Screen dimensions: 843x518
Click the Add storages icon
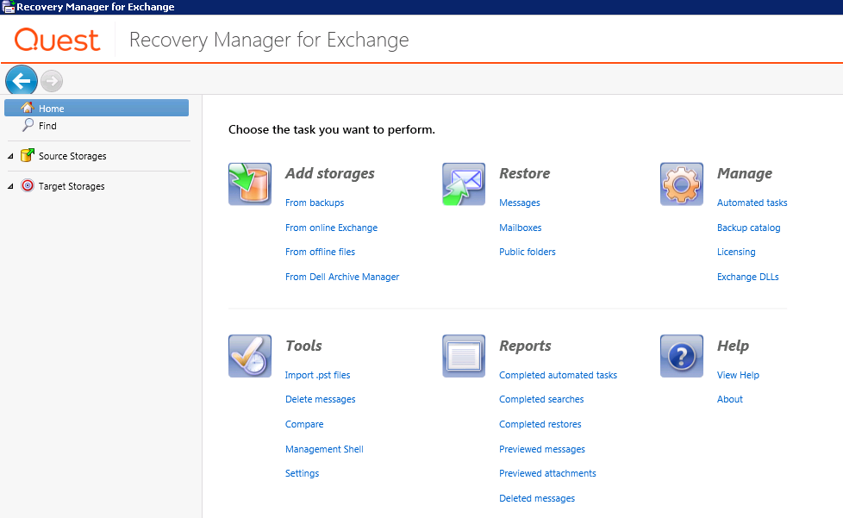pyautogui.click(x=250, y=184)
